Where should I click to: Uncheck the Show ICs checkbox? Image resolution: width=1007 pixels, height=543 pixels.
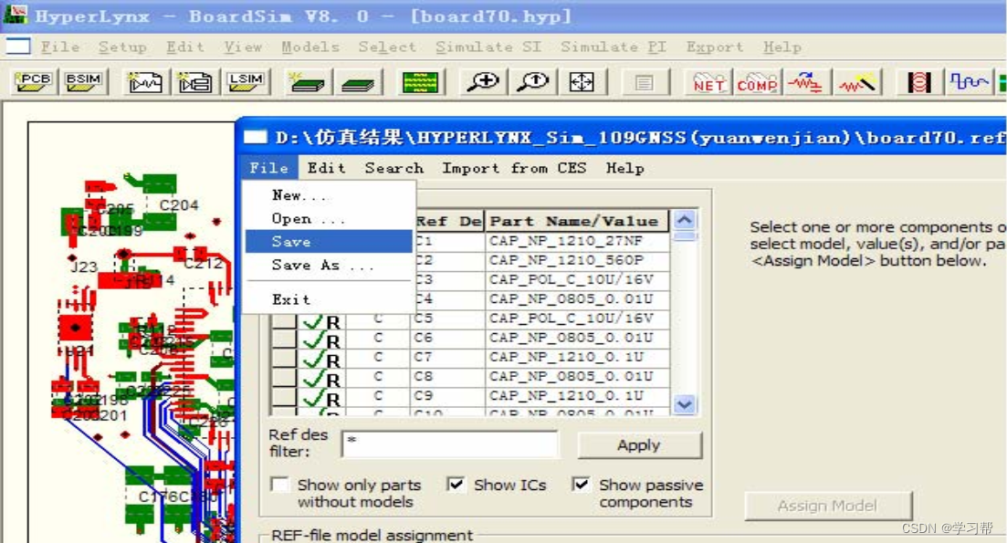click(x=456, y=485)
